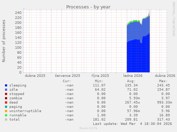Click dead average value 267.45u
The image size is (177, 132).
[132, 102]
